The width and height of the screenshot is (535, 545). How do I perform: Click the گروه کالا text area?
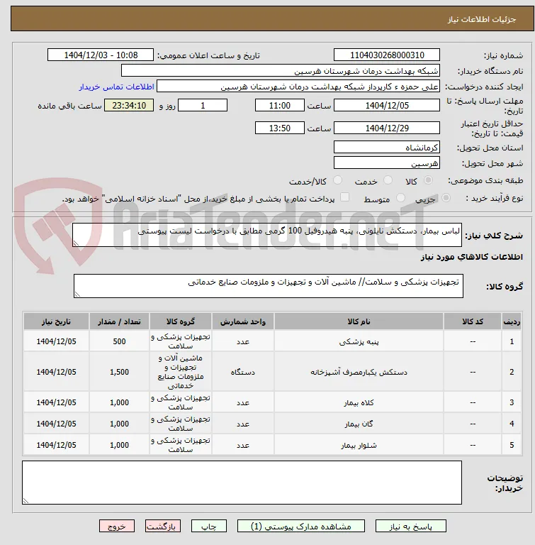pos(269,286)
